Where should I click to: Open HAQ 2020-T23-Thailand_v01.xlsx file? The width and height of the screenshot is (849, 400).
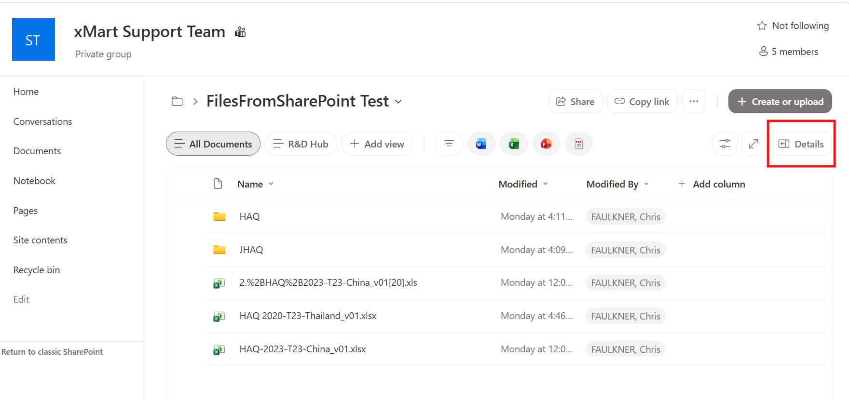(x=308, y=316)
